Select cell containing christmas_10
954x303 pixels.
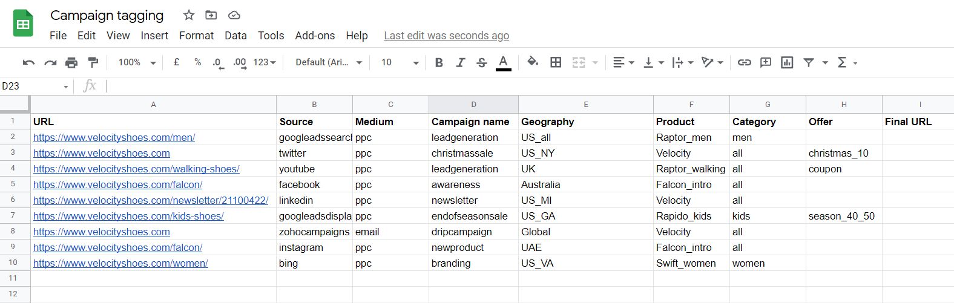coord(844,153)
